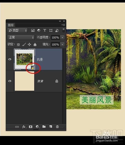Open the 正常 blend mode dropdown
This screenshot has height=145, width=125.
click(21, 37)
